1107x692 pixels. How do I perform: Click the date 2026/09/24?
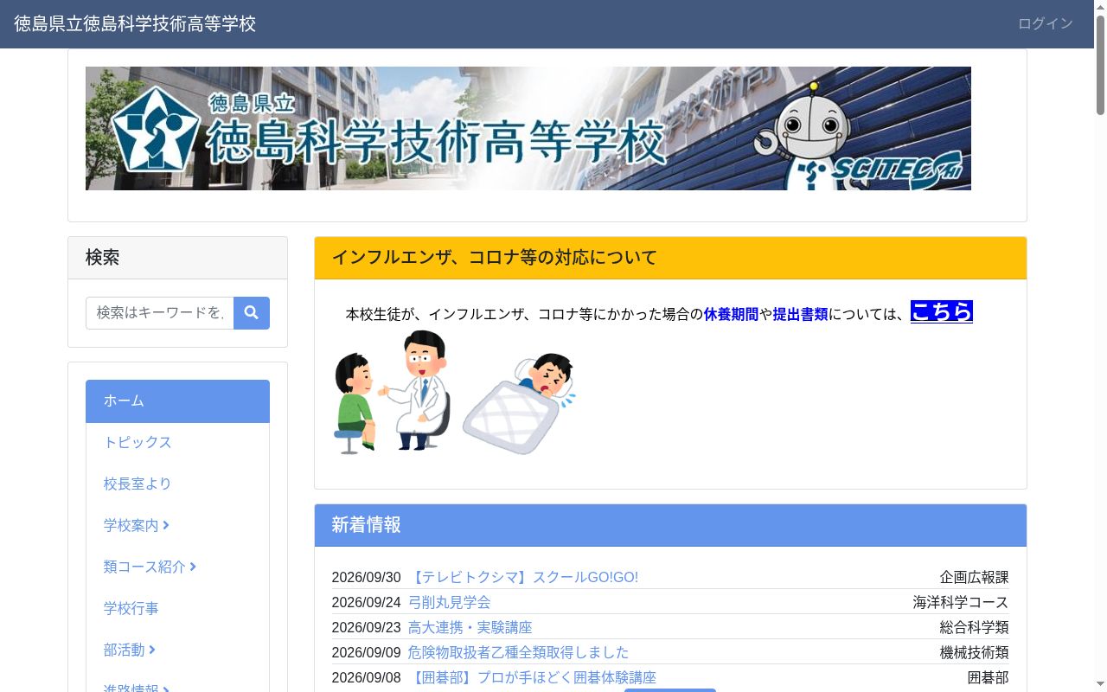point(367,603)
